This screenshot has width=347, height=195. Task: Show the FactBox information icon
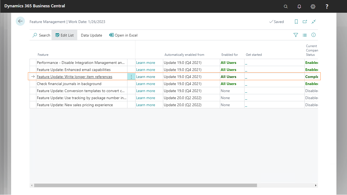(x=314, y=35)
